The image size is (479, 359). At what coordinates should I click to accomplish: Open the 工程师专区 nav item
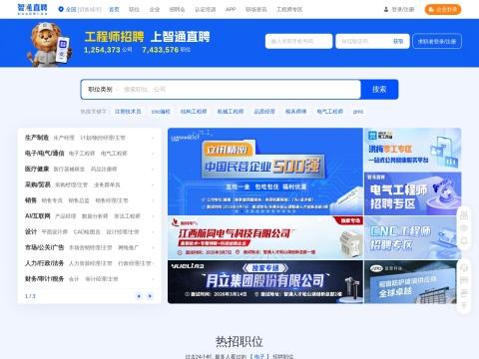289,9
